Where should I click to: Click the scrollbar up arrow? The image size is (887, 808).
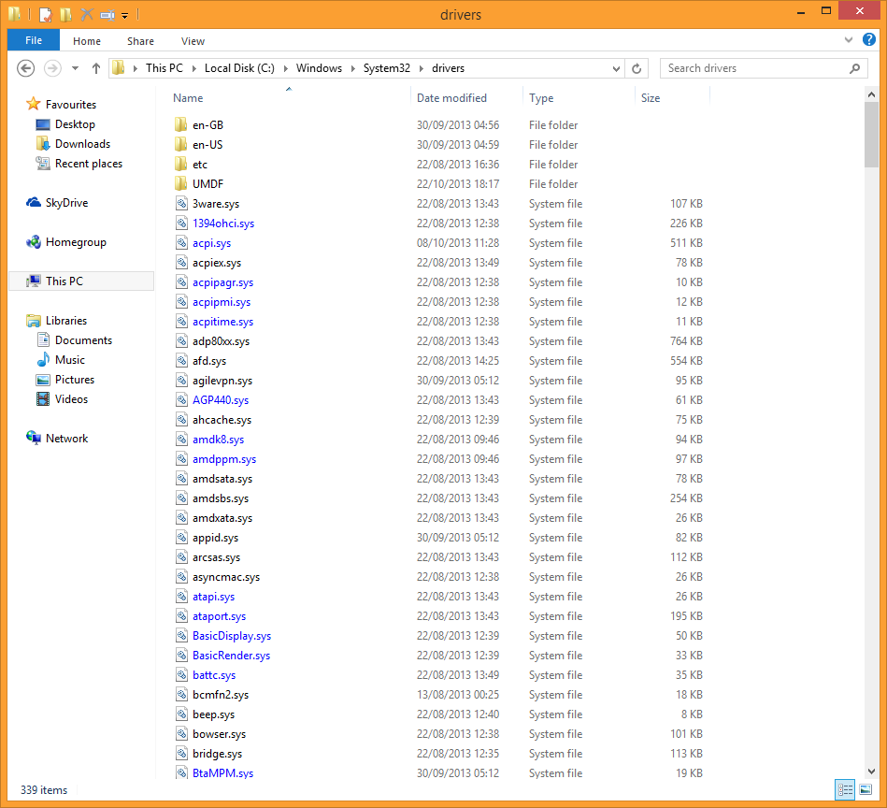coord(871,95)
